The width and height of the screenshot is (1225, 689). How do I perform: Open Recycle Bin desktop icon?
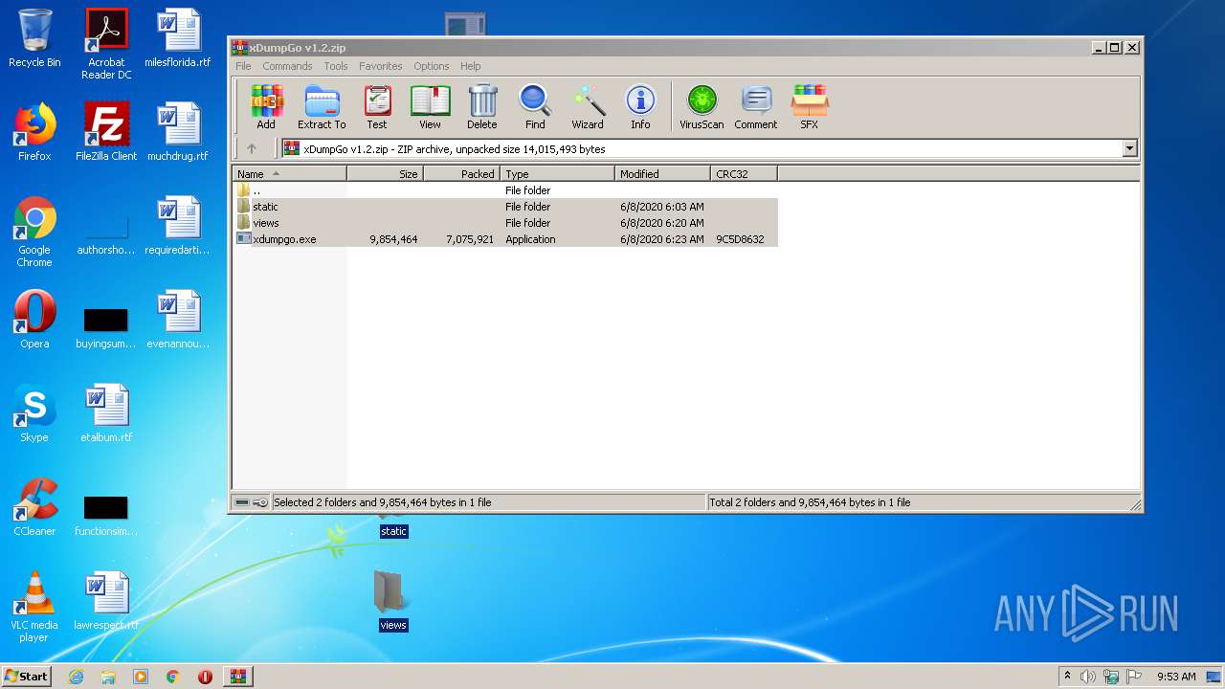[34, 38]
